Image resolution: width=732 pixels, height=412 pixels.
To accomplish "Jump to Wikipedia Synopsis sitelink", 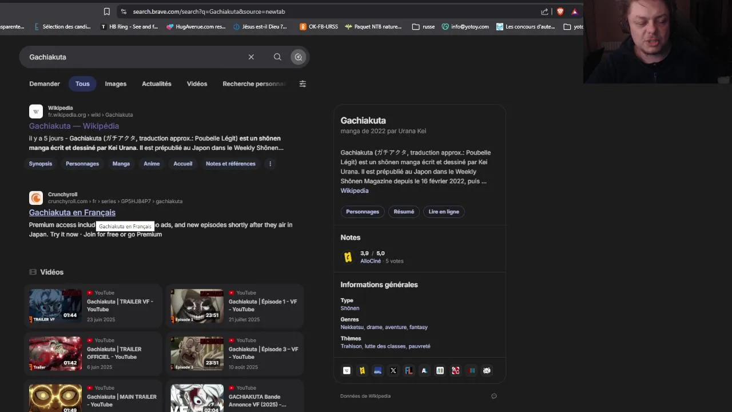I will (41, 164).
